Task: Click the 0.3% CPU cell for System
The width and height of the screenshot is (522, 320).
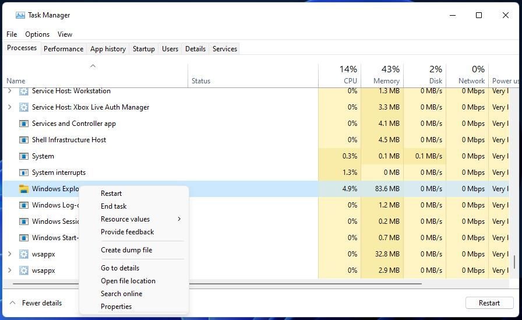Action: click(340, 156)
